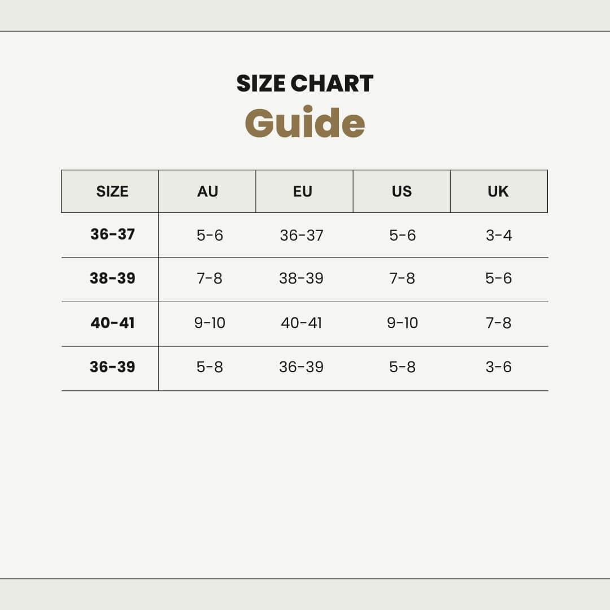Click the bold 38-39 size row label
The height and width of the screenshot is (610, 610).
coord(112,278)
